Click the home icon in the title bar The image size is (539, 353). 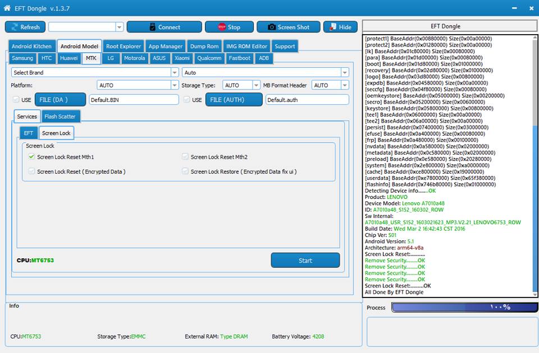point(7,8)
